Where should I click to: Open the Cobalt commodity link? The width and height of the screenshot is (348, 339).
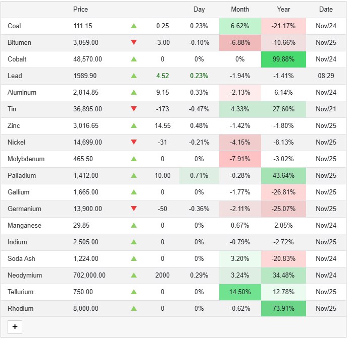tap(17, 59)
